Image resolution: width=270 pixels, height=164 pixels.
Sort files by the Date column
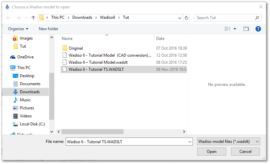point(160,39)
